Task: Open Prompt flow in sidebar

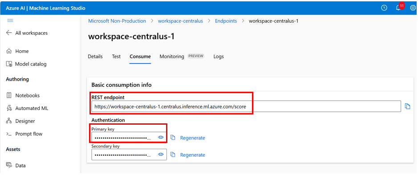Action: [x=24, y=134]
